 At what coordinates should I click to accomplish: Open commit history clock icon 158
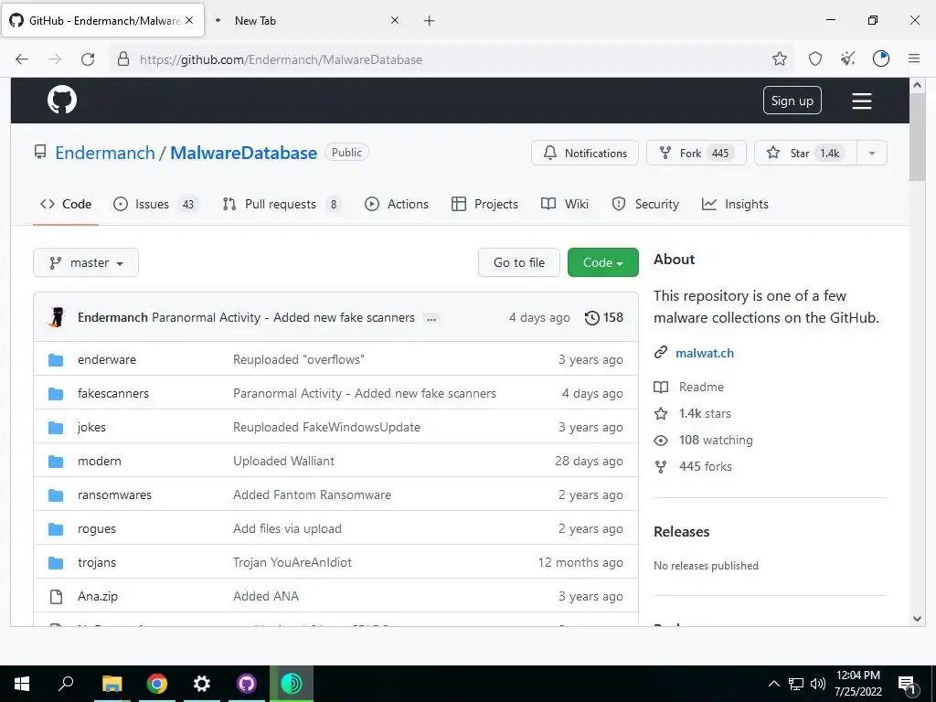tap(603, 317)
